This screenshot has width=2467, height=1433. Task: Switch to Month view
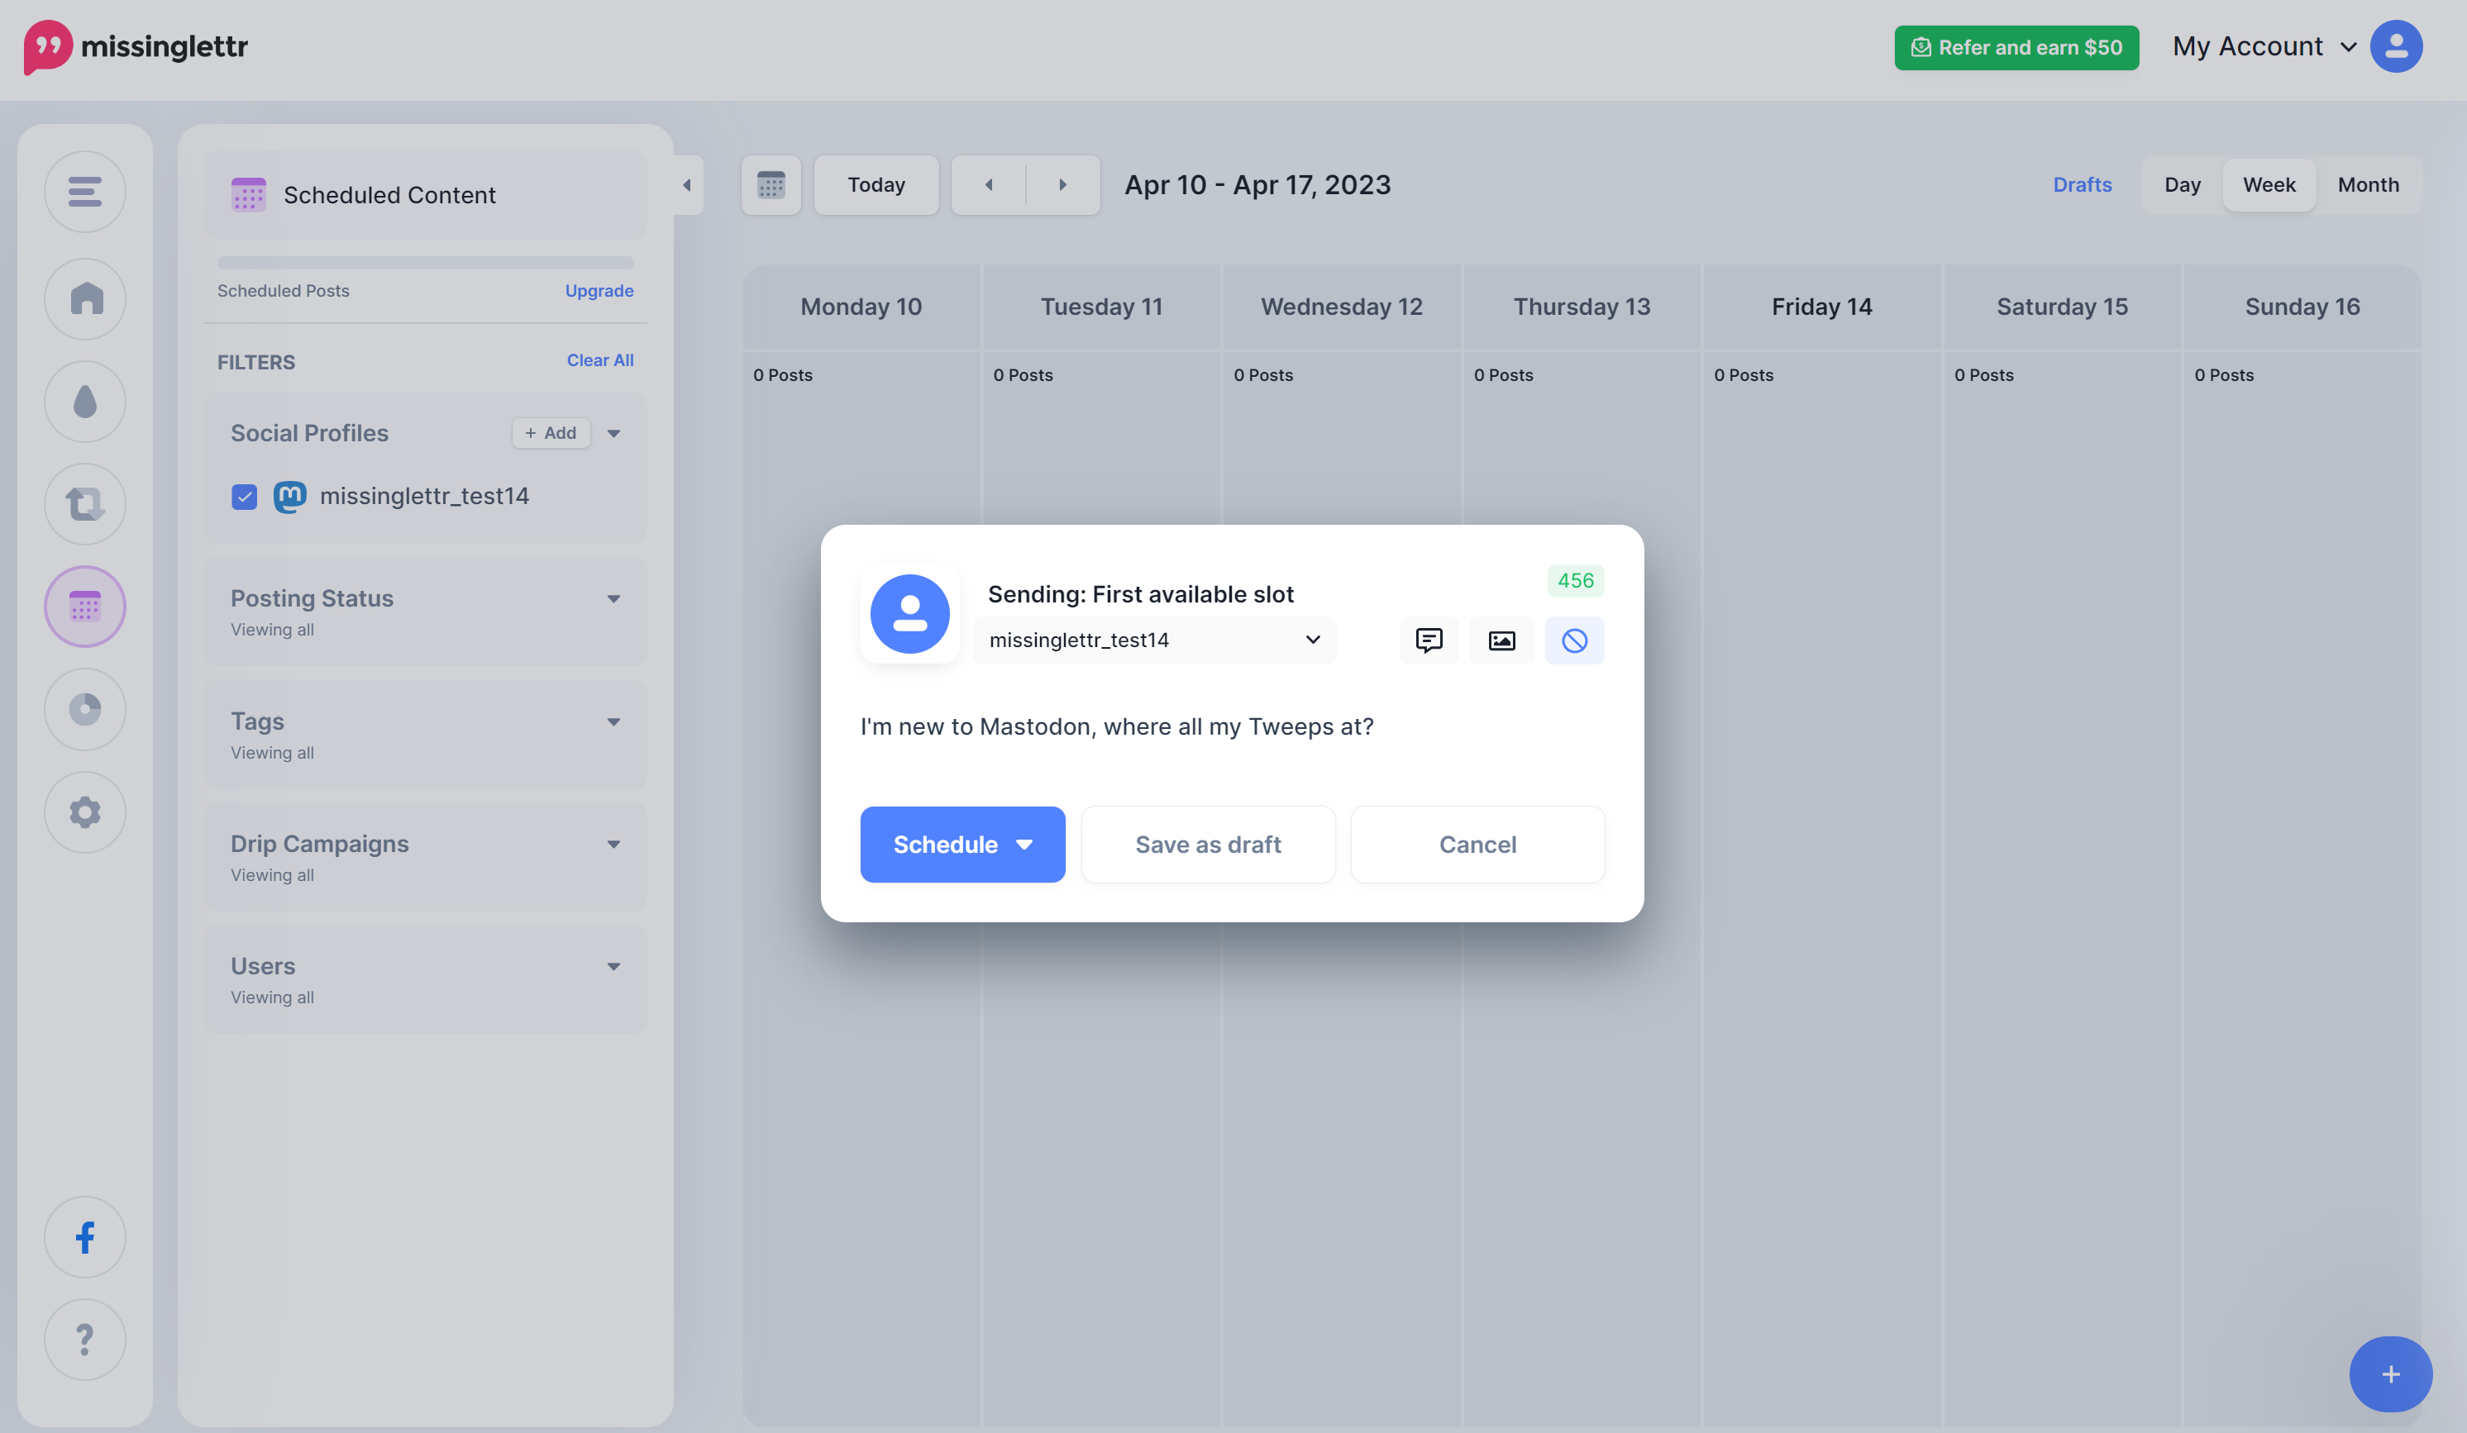click(2368, 185)
